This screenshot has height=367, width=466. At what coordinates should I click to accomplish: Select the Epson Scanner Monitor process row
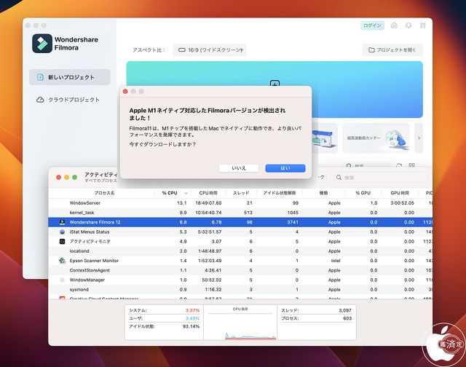point(240,261)
